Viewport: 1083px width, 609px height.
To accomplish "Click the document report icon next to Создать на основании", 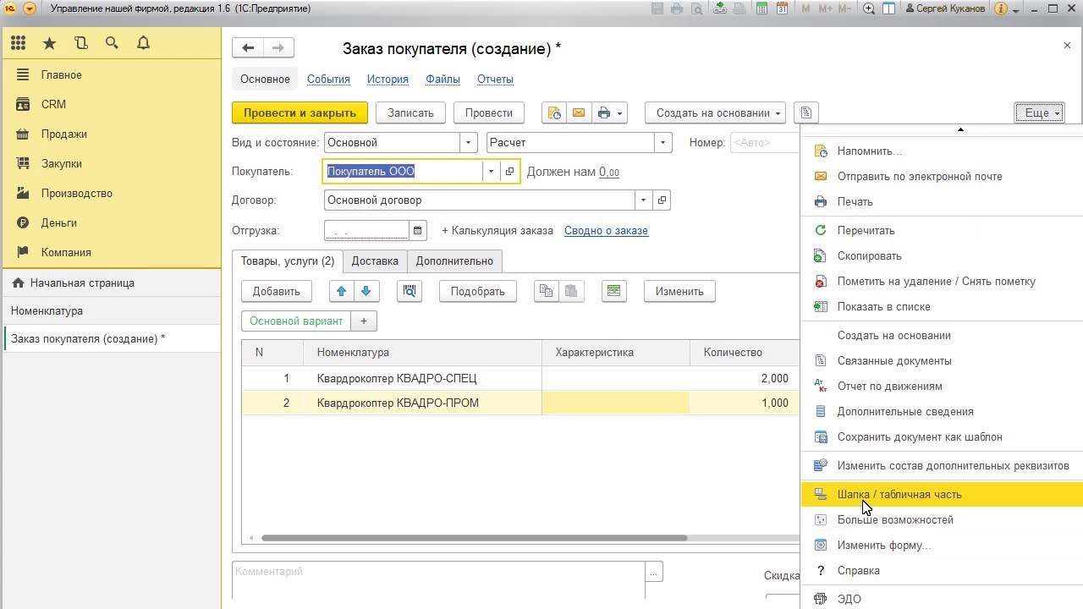I will [806, 112].
